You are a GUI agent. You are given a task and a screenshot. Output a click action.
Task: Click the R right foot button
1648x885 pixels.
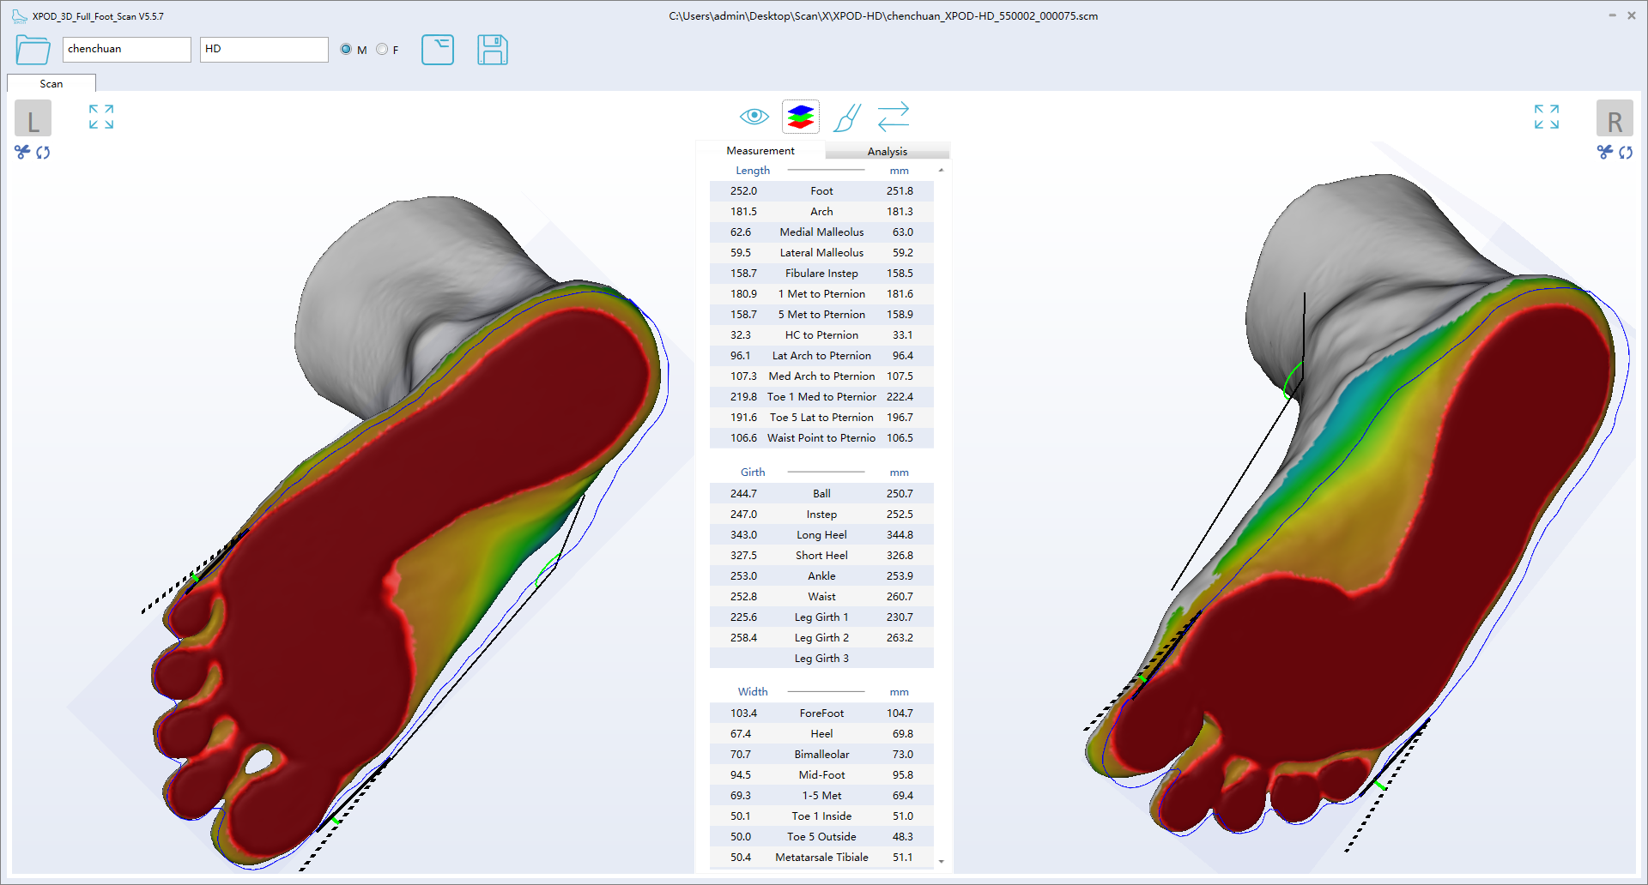pyautogui.click(x=1614, y=119)
